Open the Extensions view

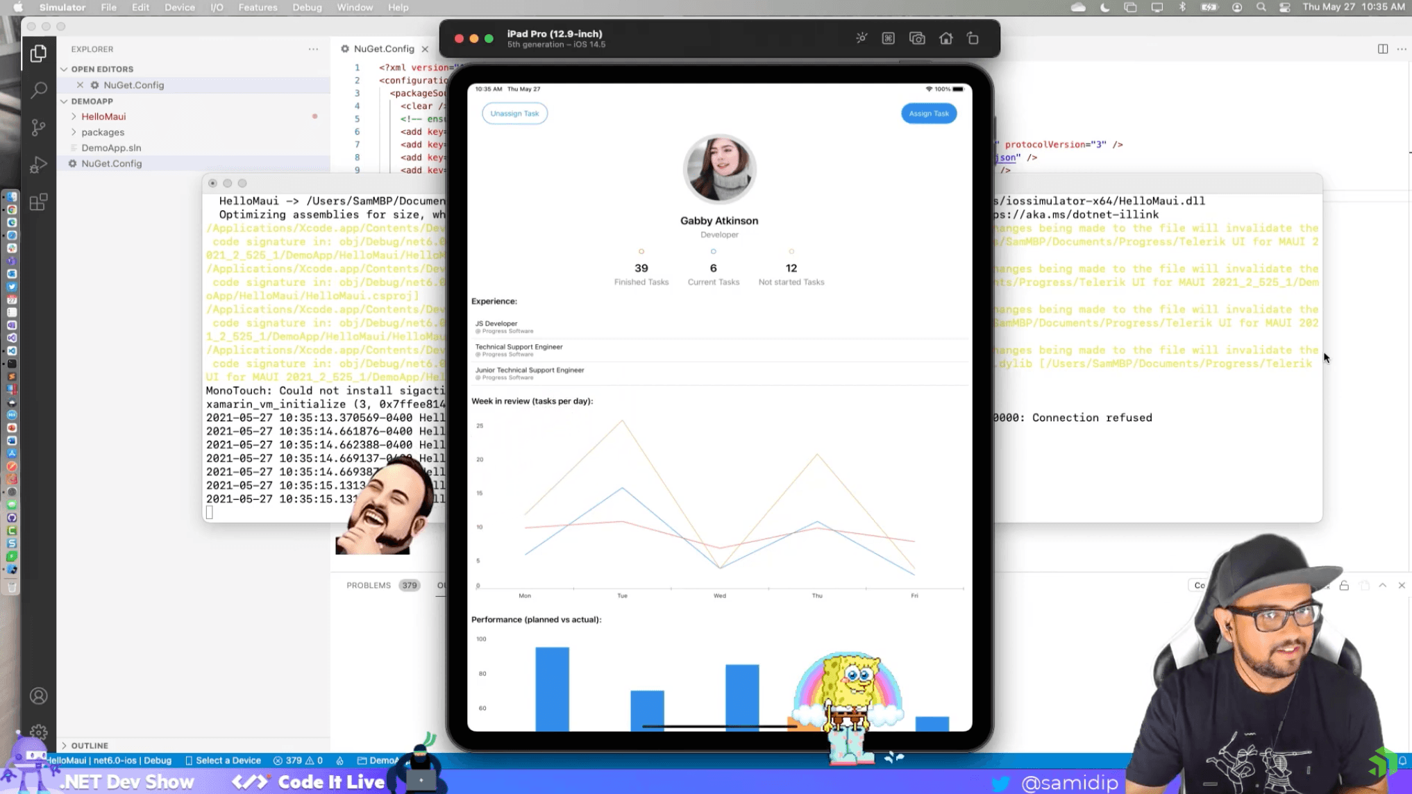pos(39,202)
